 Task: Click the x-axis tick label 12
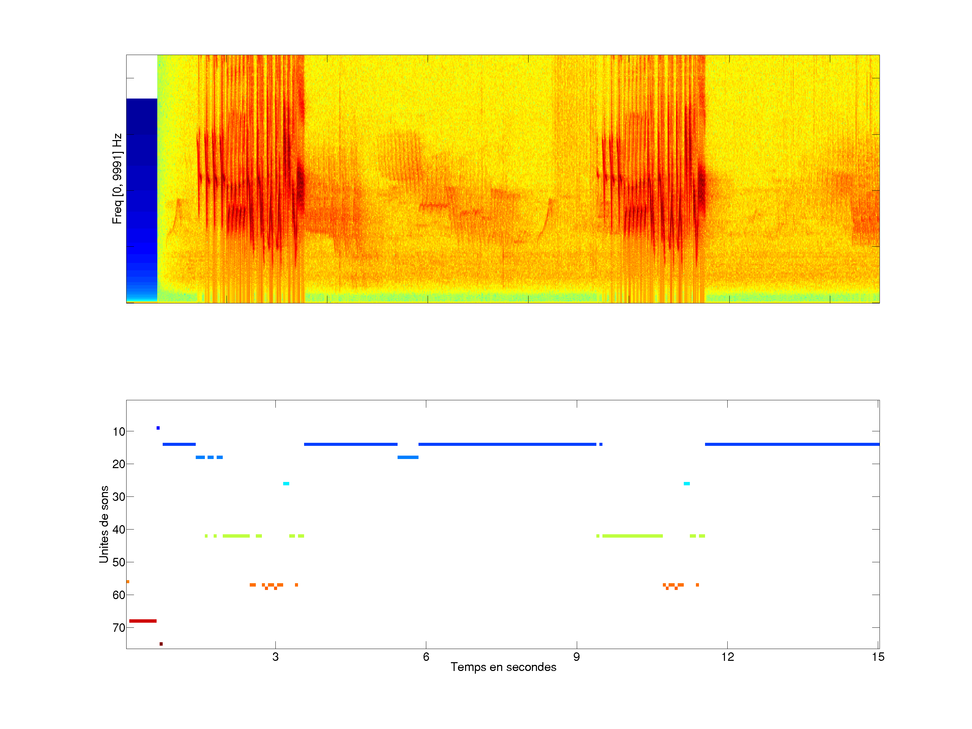[x=727, y=657]
